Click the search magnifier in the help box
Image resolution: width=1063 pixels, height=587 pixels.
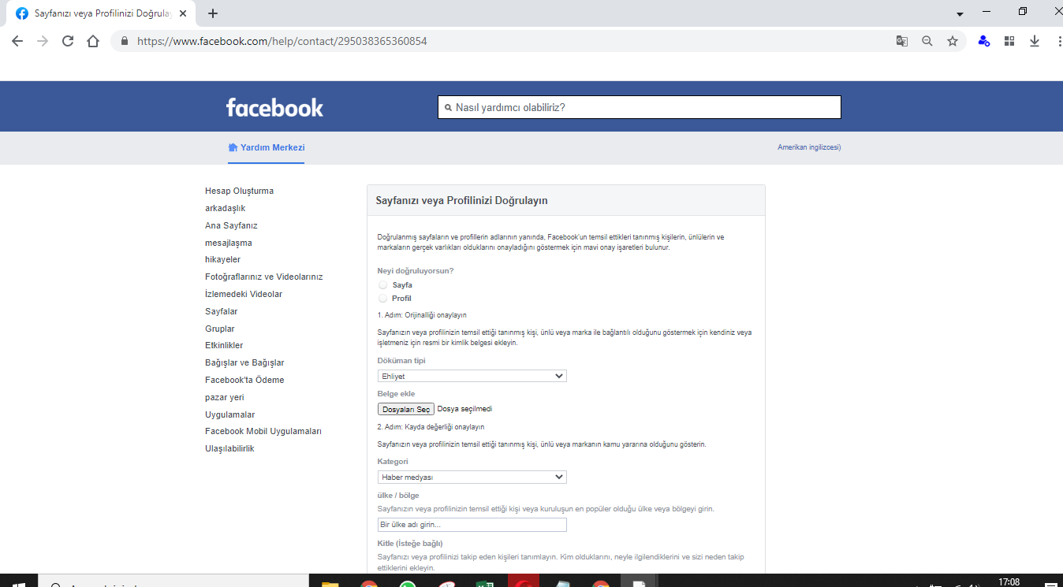[448, 107]
